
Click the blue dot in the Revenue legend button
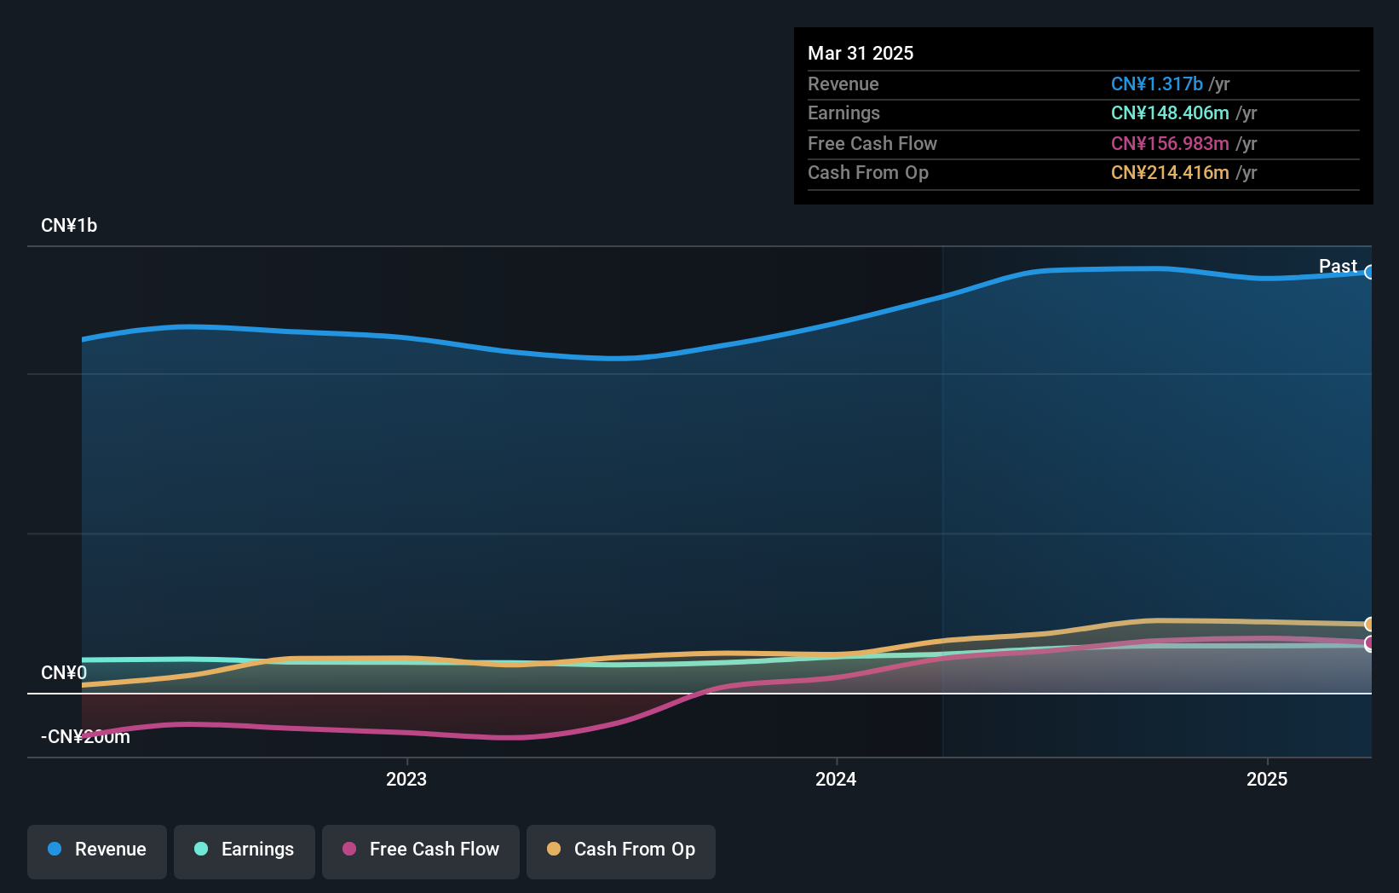coord(55,849)
